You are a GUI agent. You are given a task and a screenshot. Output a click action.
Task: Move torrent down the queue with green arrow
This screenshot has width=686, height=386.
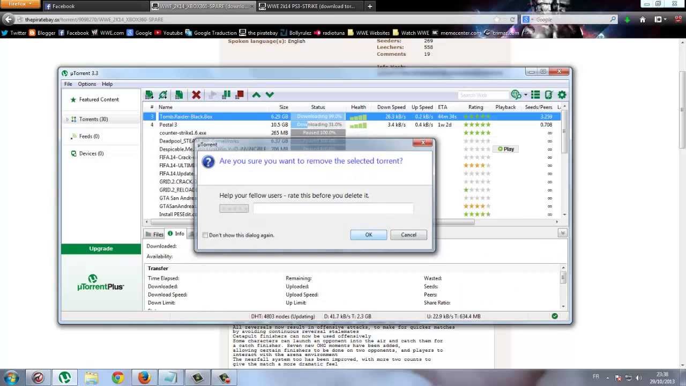(x=270, y=95)
